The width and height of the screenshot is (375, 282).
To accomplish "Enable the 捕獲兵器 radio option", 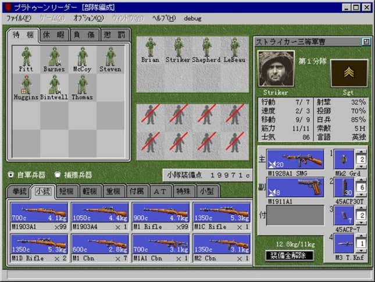I will pos(58,175).
